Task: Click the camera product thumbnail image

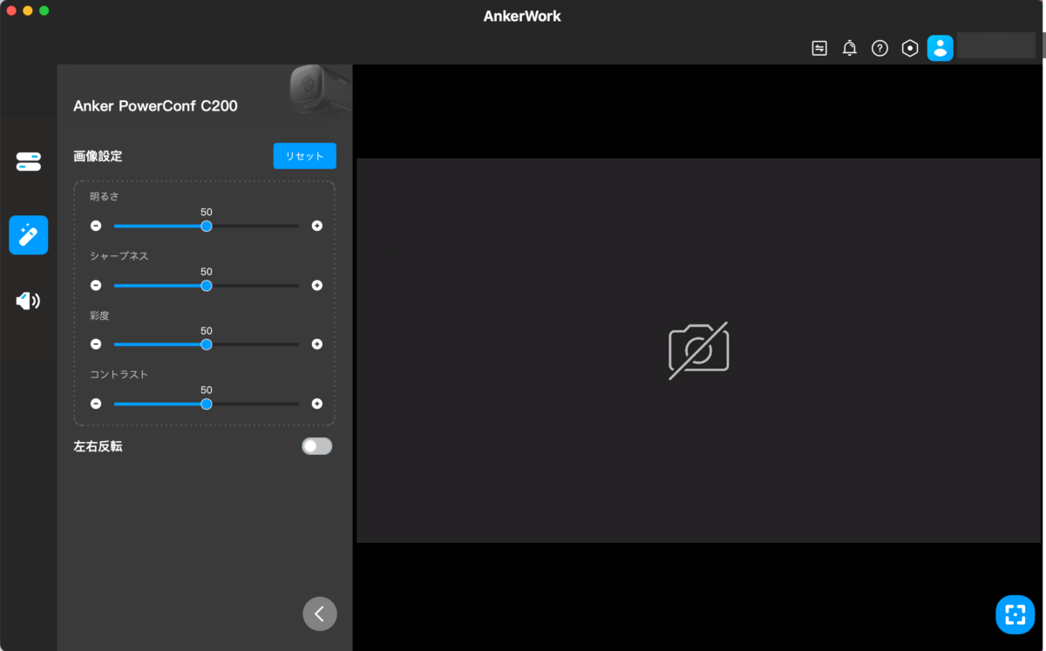Action: [x=320, y=88]
